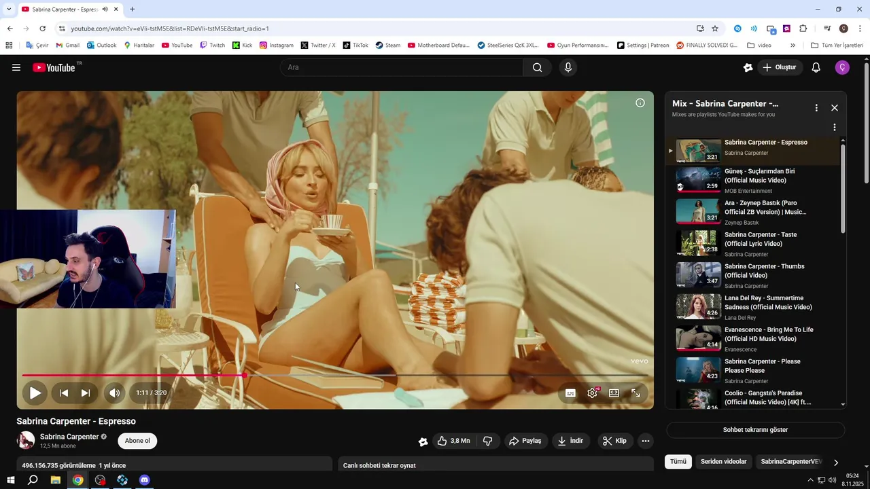Open a new browser tab
This screenshot has width=870, height=489.
pos(132,10)
